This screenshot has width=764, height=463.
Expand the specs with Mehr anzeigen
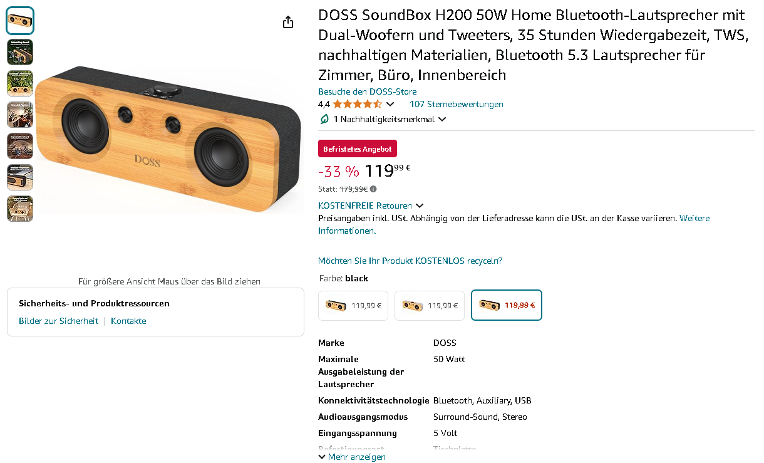coord(352,457)
